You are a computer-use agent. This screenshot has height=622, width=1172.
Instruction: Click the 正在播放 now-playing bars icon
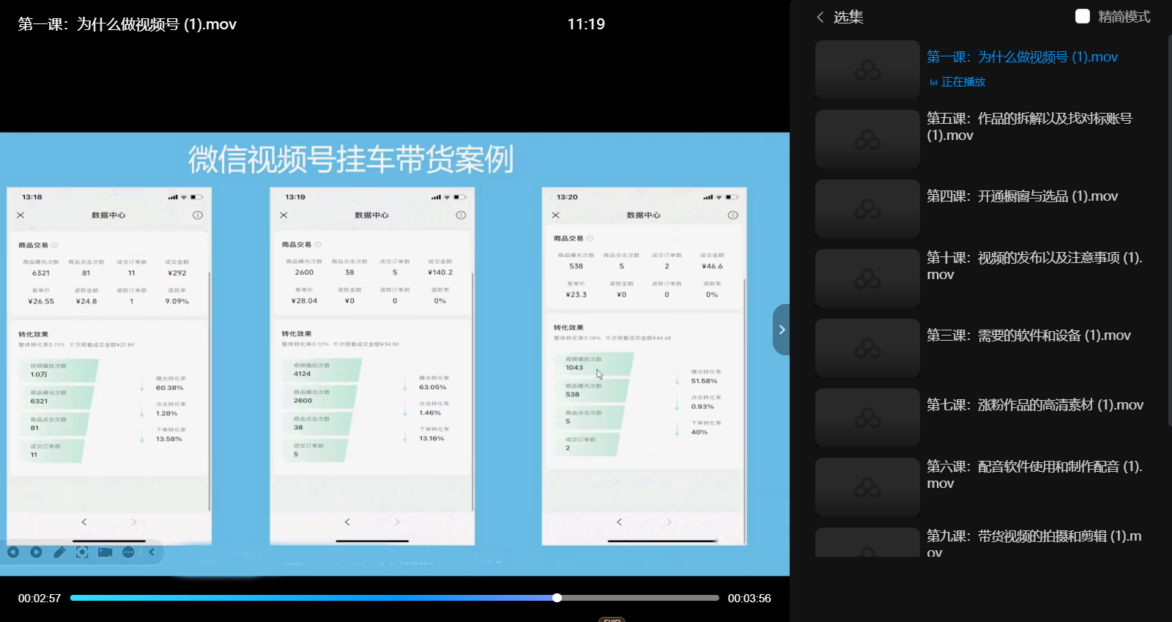pyautogui.click(x=933, y=82)
